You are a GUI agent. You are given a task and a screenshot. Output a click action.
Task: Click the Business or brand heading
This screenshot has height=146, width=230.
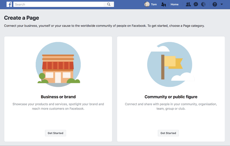click(x=58, y=97)
